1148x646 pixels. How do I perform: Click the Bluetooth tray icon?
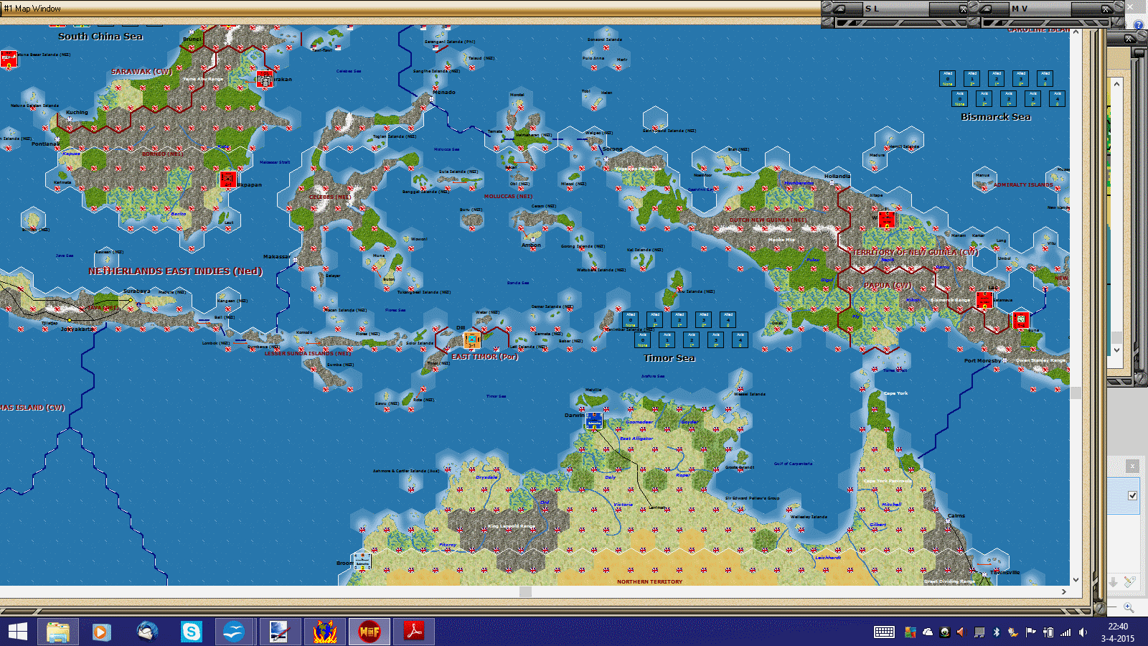point(996,632)
